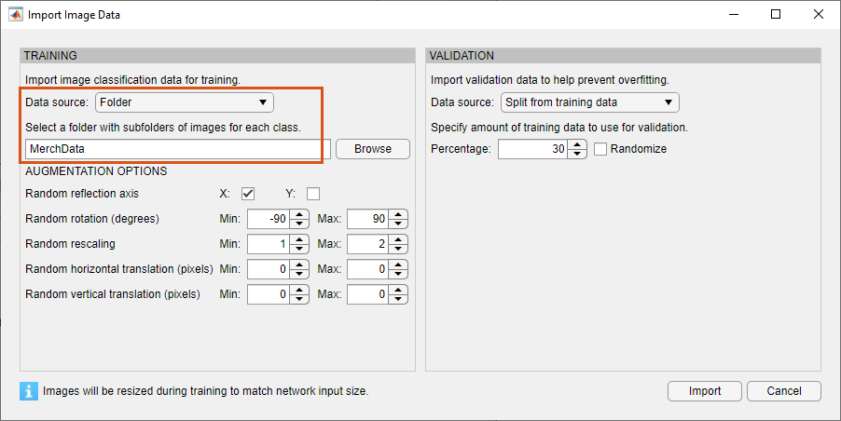Toggle Random reflection axis X checkbox
This screenshot has height=421, width=841.
248,194
